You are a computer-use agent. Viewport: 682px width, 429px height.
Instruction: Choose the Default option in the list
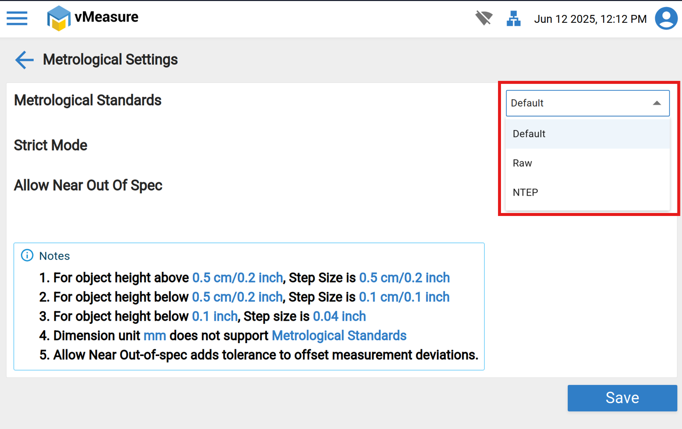point(529,134)
